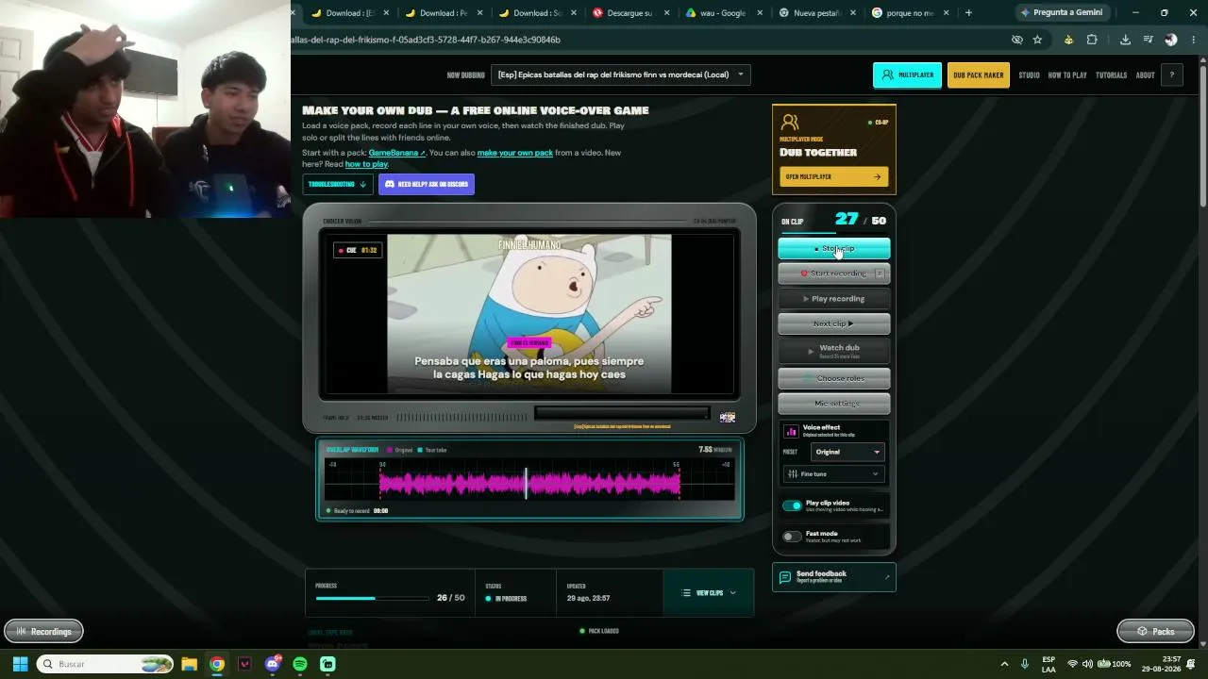Stop the current clip playback
This screenshot has width=1208, height=679.
(x=833, y=249)
